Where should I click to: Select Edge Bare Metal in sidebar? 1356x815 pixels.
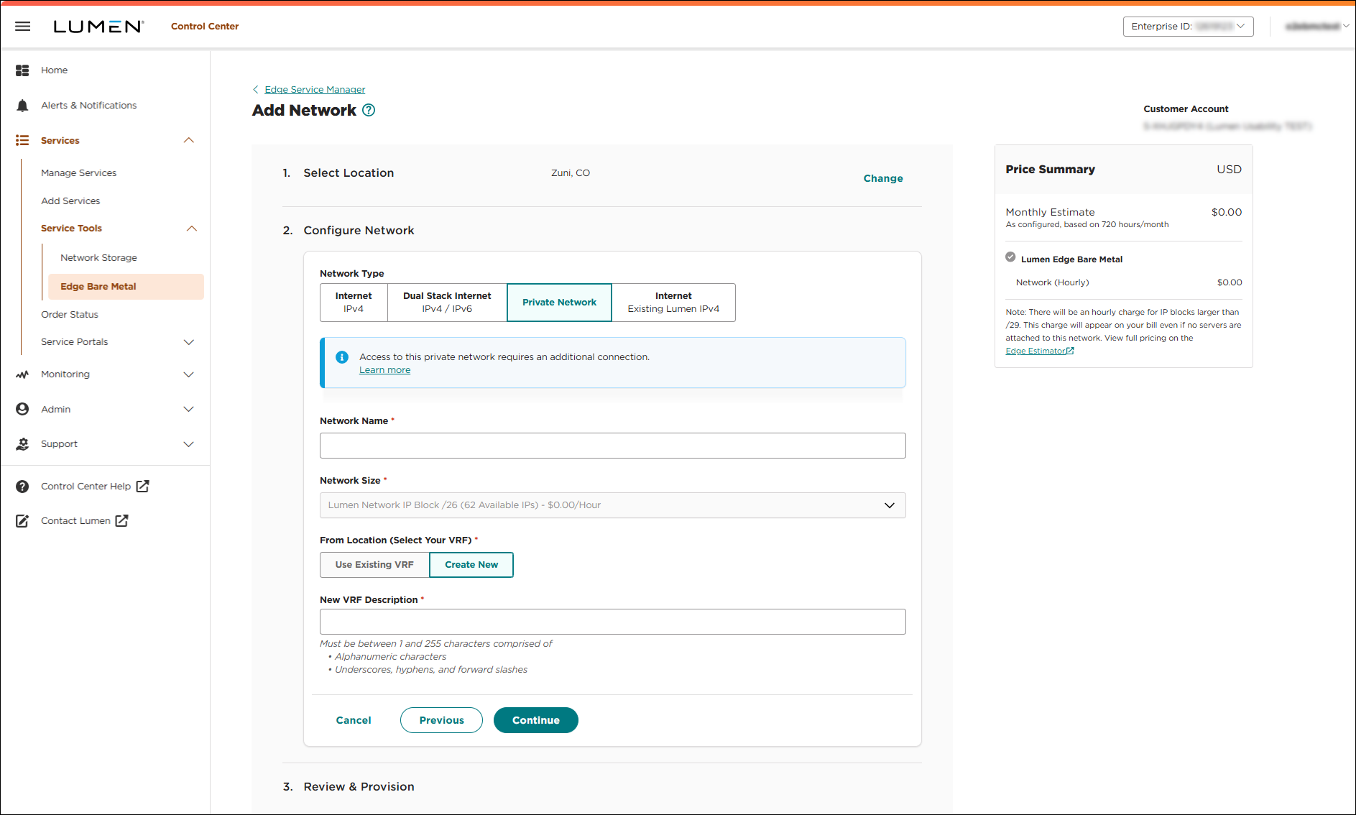(98, 286)
